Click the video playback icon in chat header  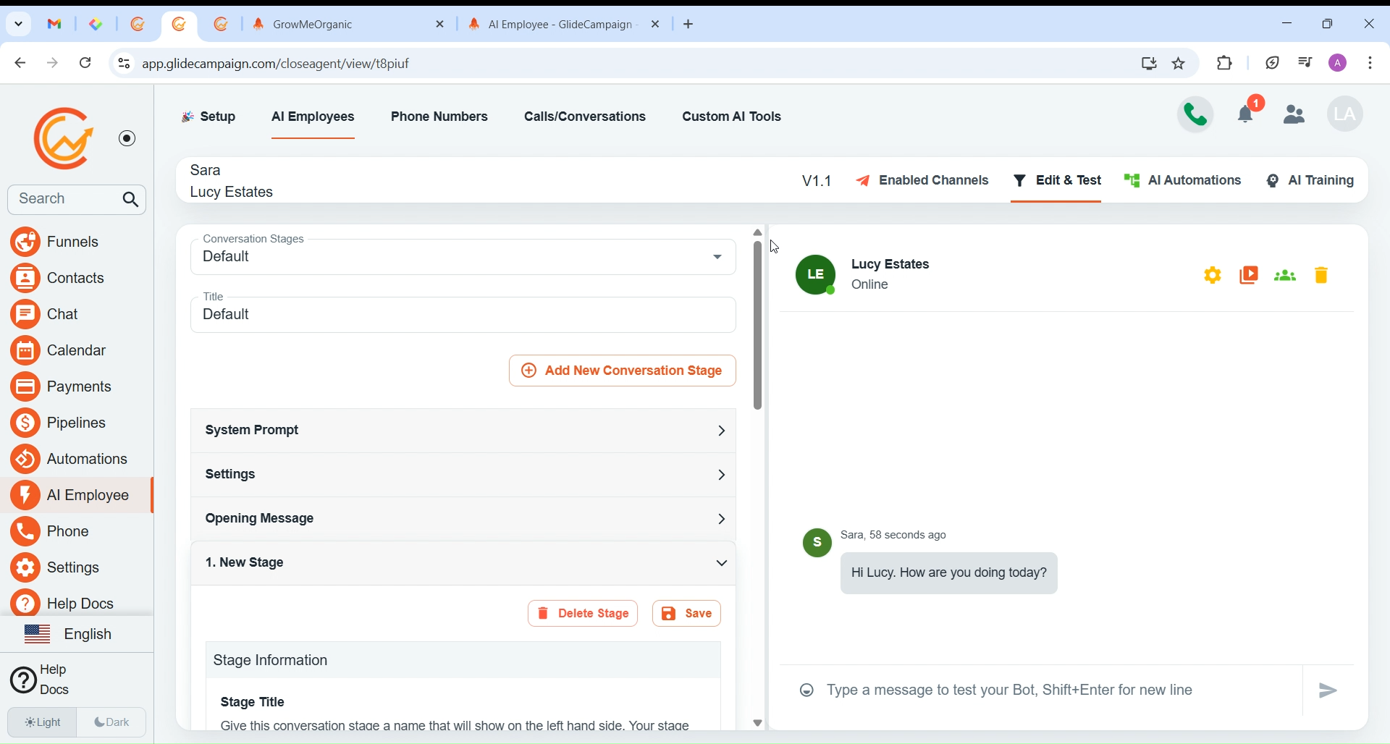point(1250,276)
